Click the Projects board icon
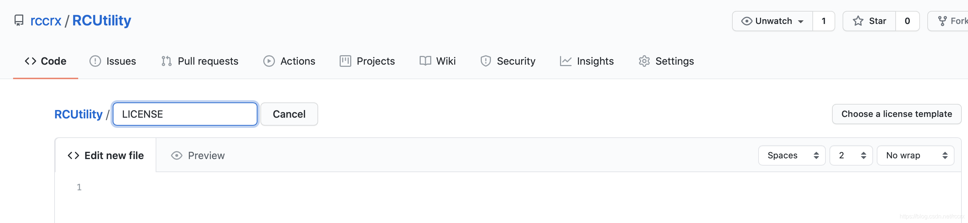This screenshot has width=968, height=223. (x=345, y=61)
